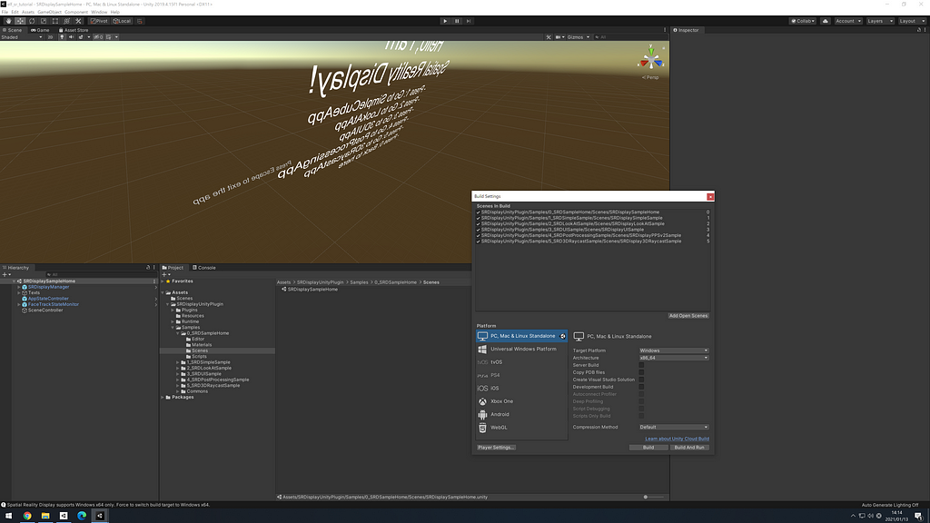Open the GameObject menu
The image size is (930, 523).
click(x=50, y=12)
